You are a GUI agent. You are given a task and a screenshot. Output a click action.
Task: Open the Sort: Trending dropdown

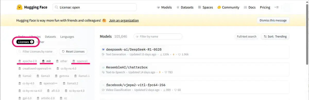[x=275, y=36]
